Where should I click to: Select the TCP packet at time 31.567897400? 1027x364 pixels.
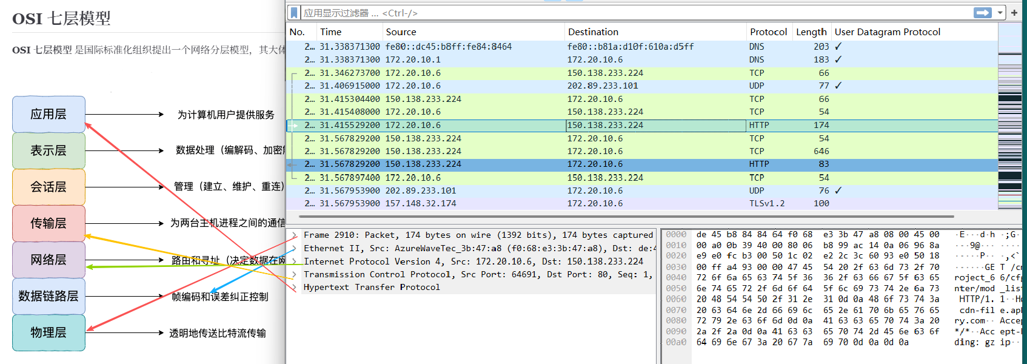point(642,178)
